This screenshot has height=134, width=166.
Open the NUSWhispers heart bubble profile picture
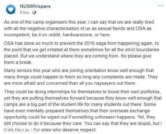(11, 9)
